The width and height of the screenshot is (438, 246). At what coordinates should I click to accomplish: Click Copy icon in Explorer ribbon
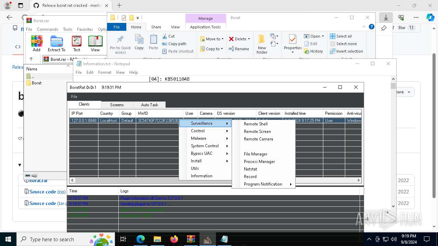[139, 42]
